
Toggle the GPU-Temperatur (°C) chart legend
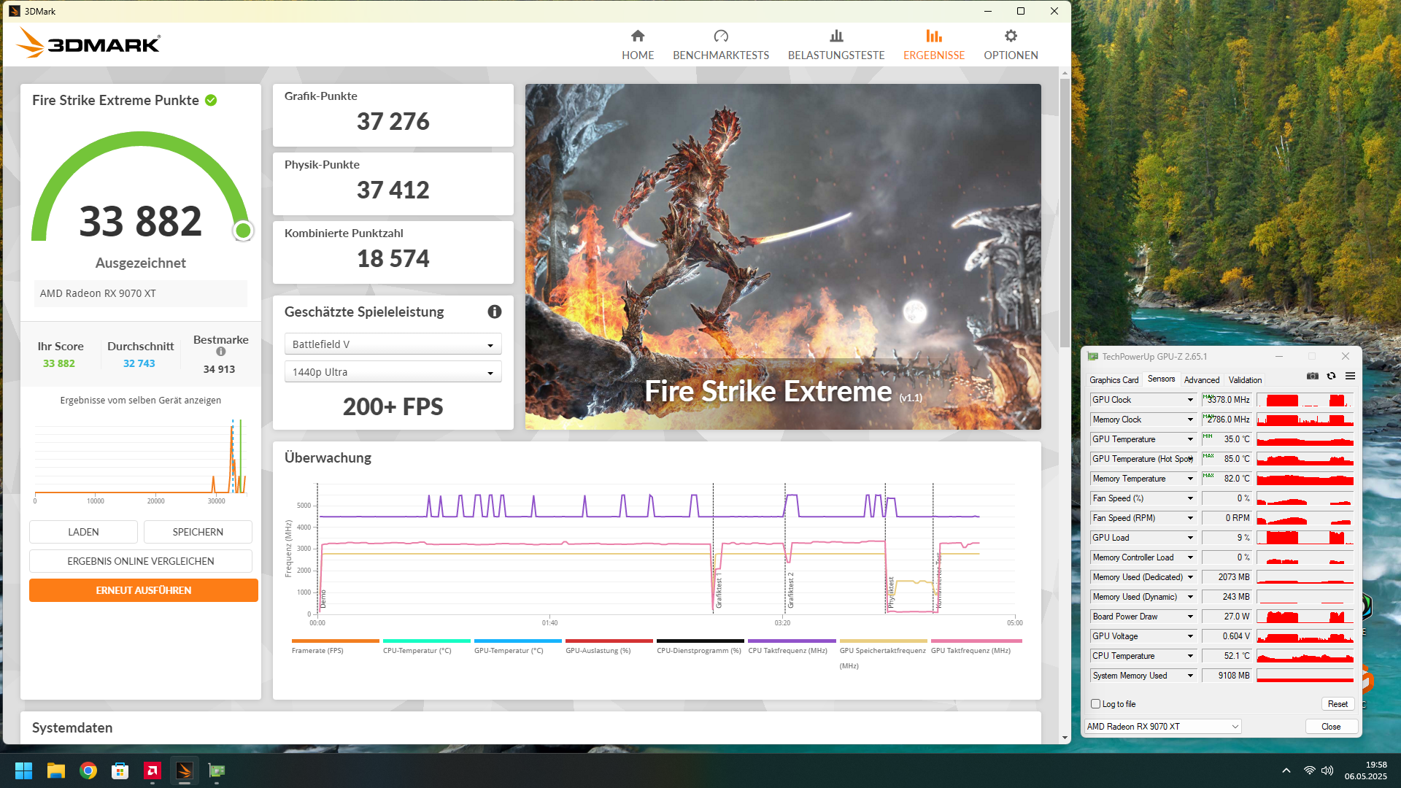(x=509, y=650)
